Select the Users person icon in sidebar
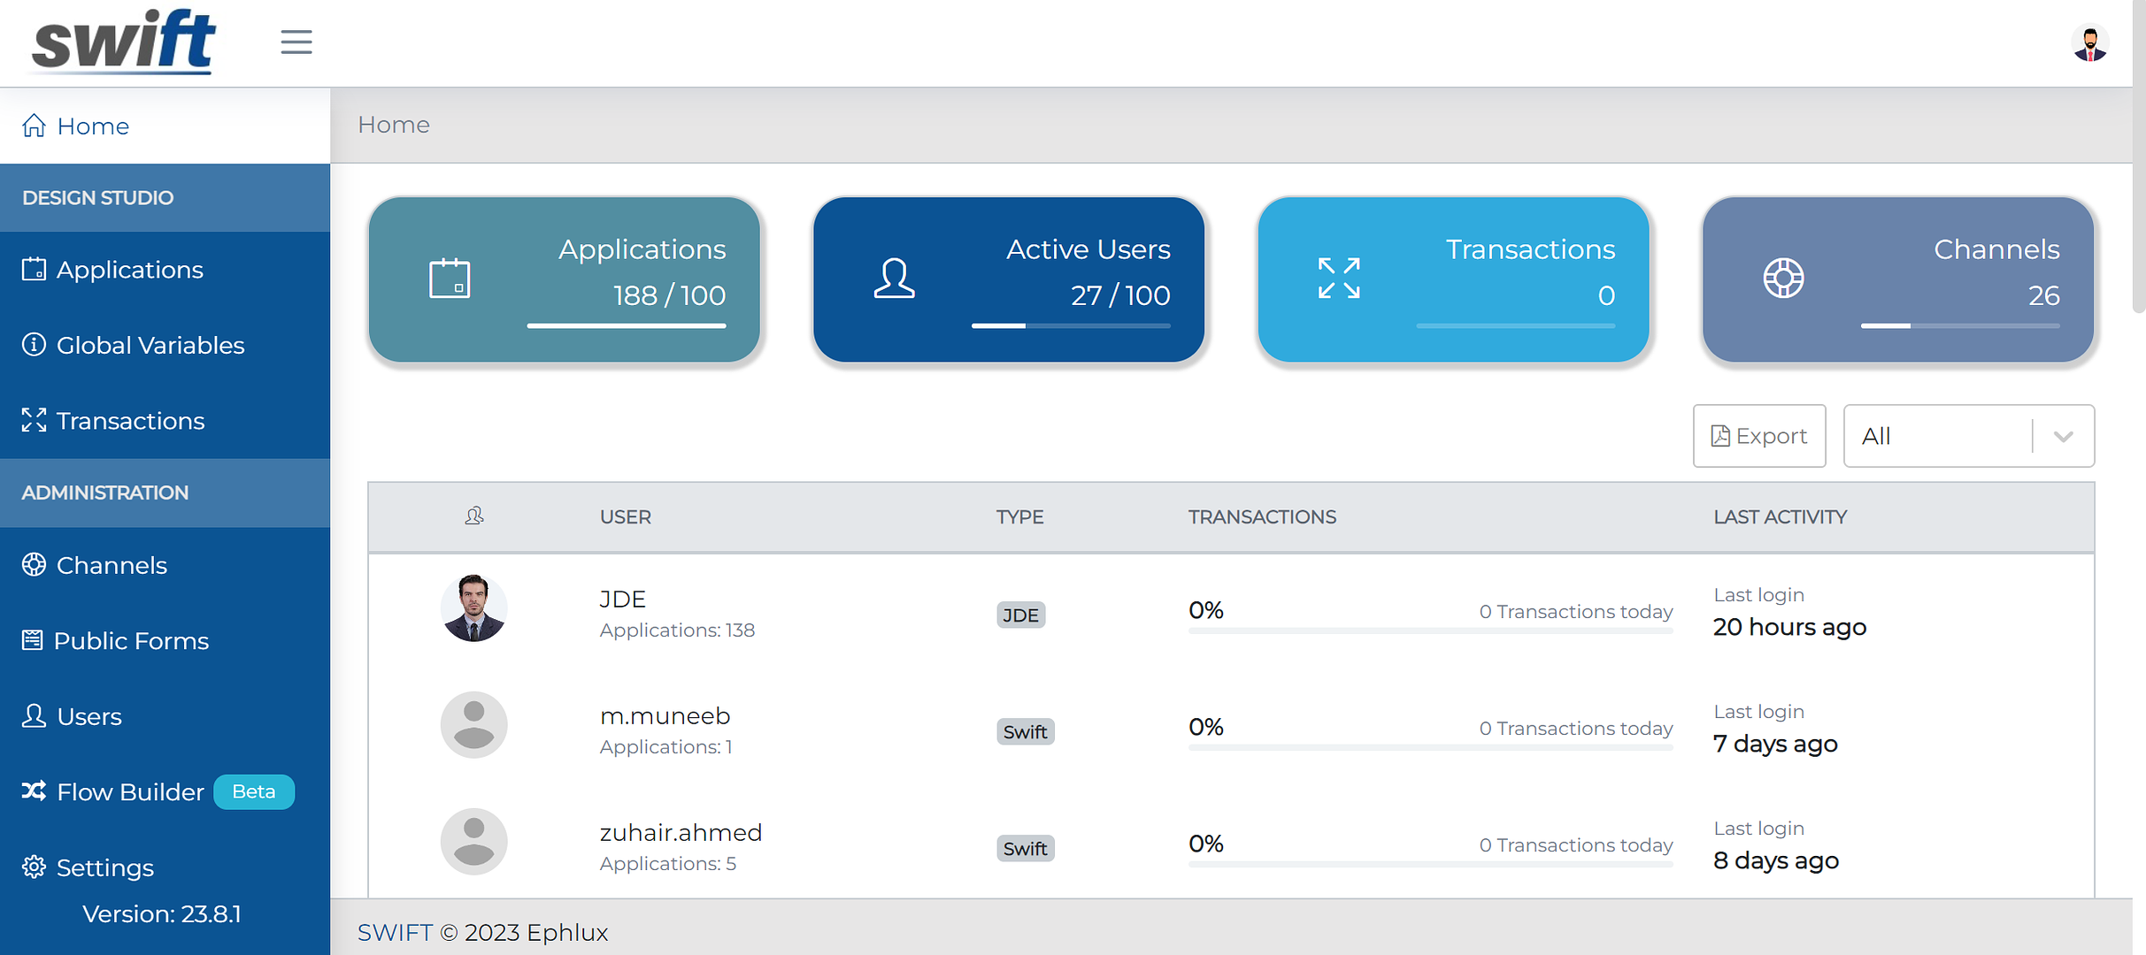 tap(34, 715)
